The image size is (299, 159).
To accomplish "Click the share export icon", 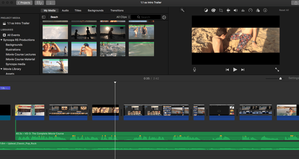I will [296, 3].
